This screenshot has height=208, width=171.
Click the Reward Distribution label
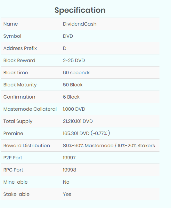pyautogui.click(x=27, y=146)
